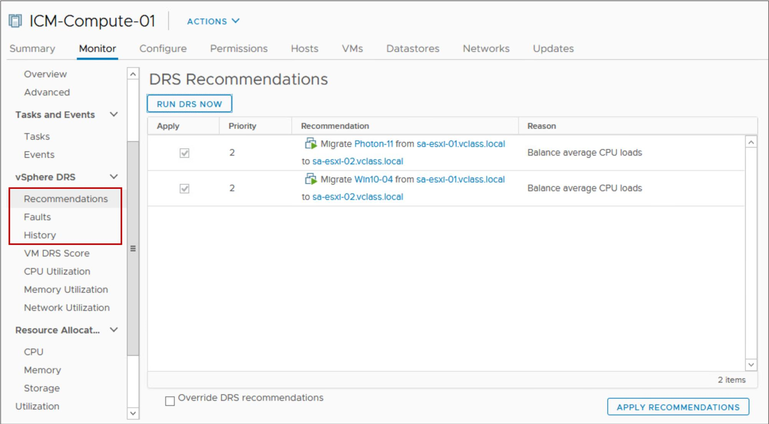Open Events in the sidebar
769x424 pixels.
point(39,154)
